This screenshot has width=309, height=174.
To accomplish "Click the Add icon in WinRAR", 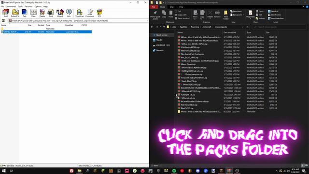I will point(6,13).
